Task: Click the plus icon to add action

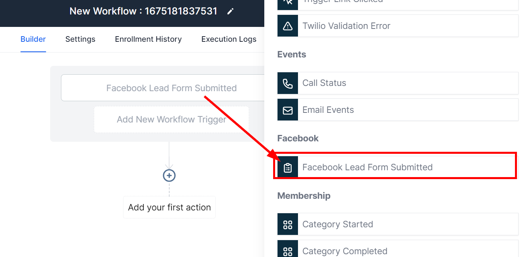Action: pos(169,175)
